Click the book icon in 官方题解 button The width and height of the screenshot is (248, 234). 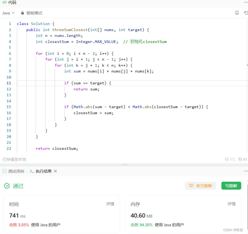191,186
